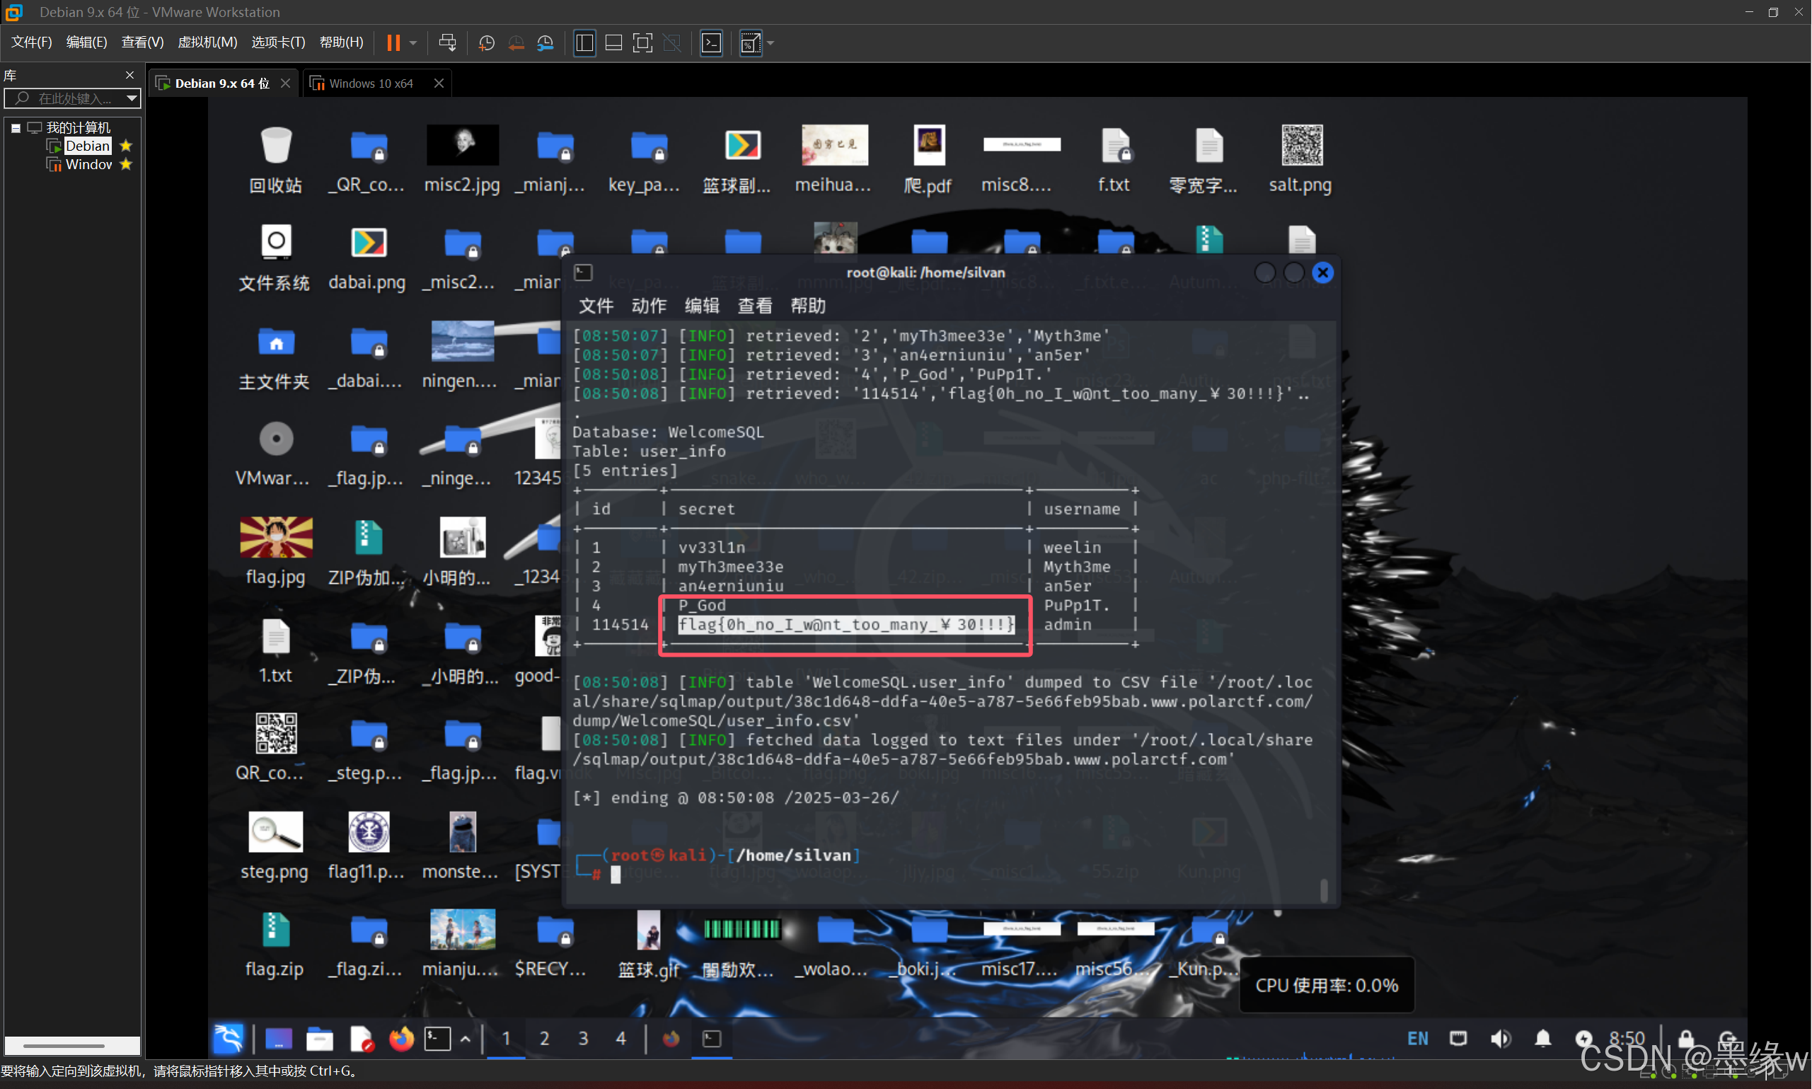The height and width of the screenshot is (1089, 1812).
Task: Toggle favorite star next to Debian
Action: (x=126, y=145)
